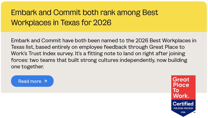The image size is (208, 118).
Task: Click the words 'Great Place to' in the paragraph
Action: 167,47
